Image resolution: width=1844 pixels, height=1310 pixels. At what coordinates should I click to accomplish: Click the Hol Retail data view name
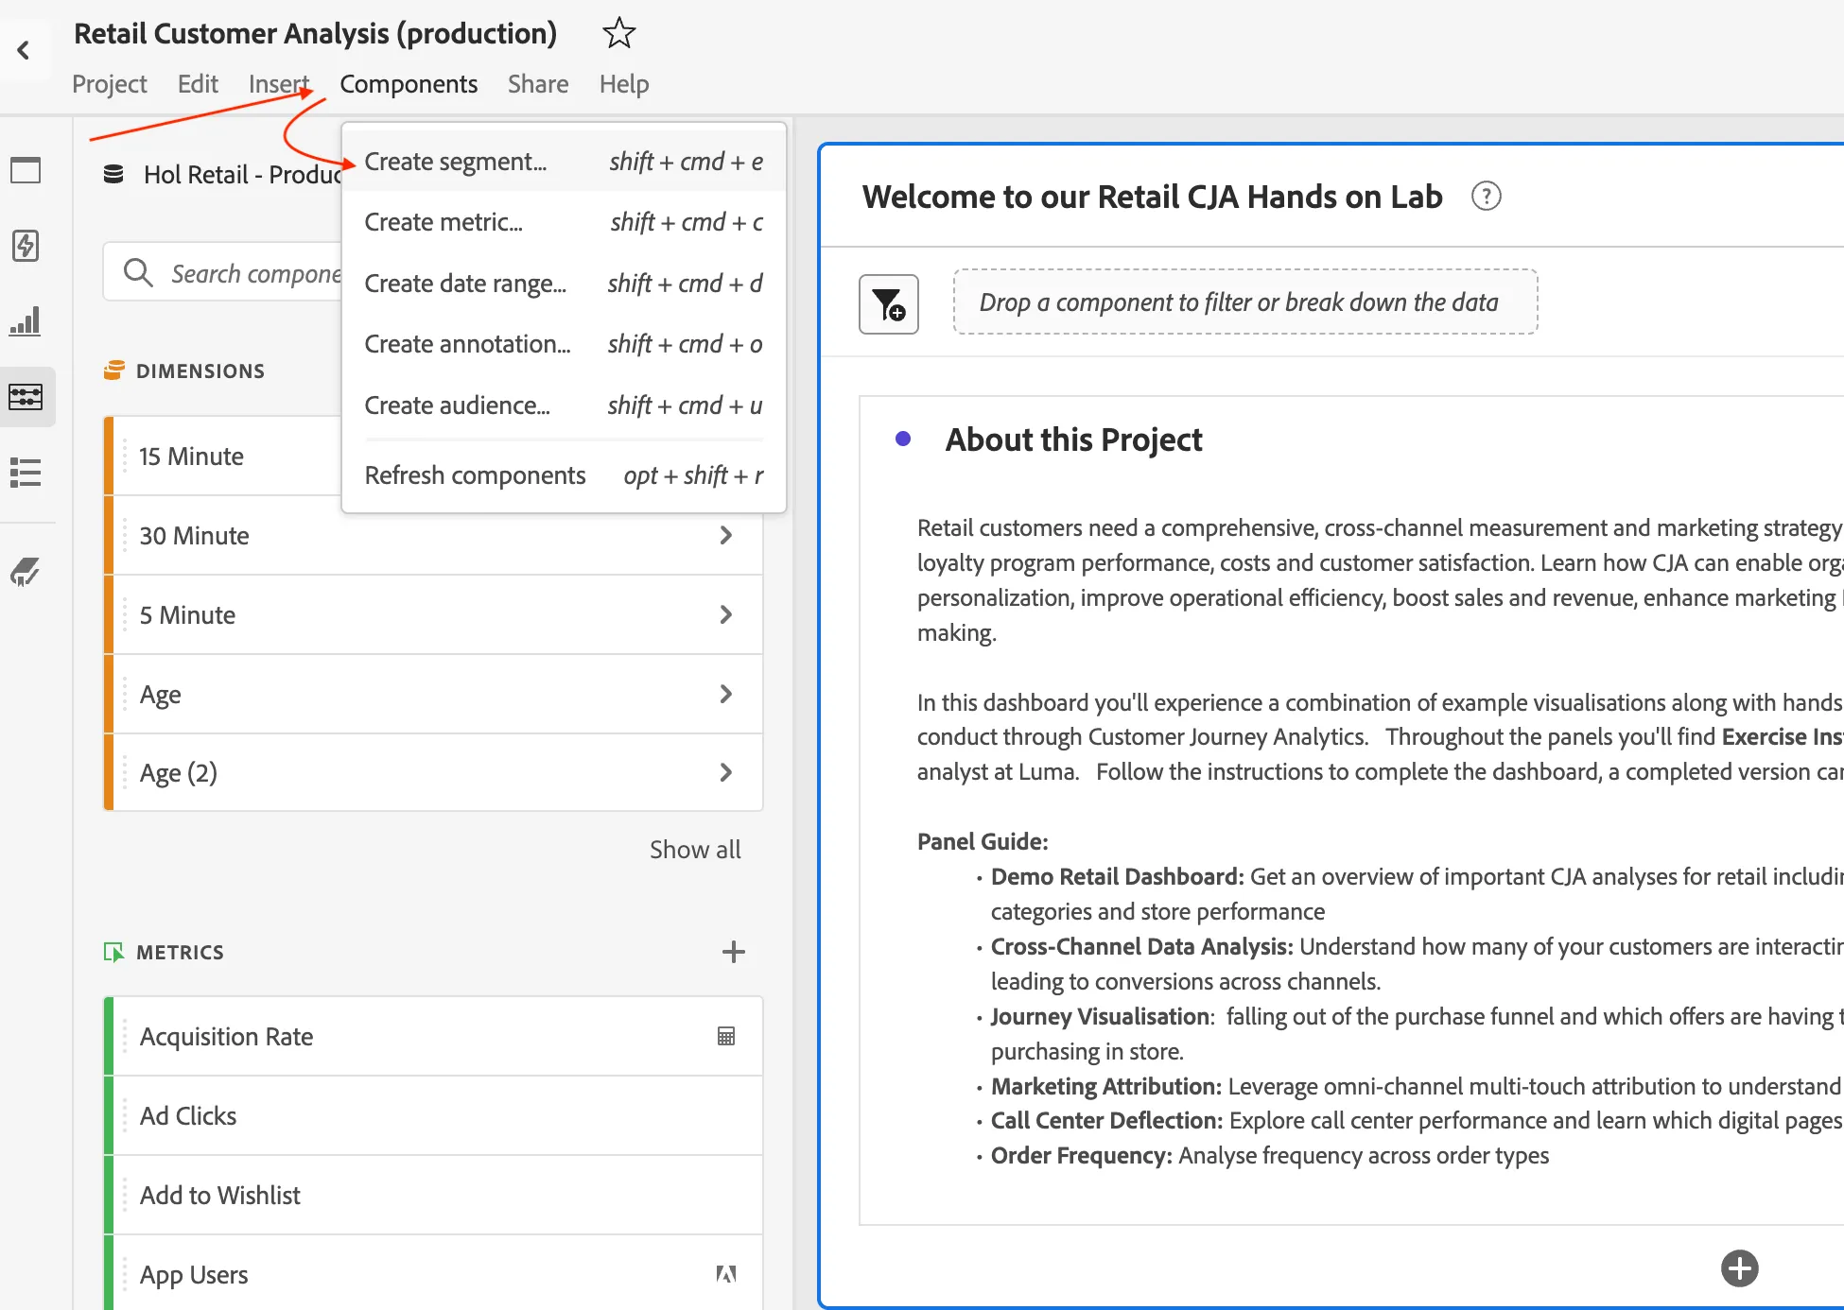click(242, 175)
